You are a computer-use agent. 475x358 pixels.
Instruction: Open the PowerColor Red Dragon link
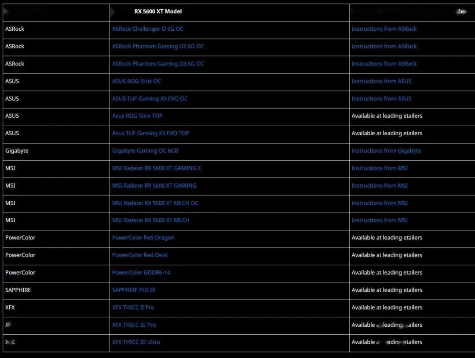[143, 238]
